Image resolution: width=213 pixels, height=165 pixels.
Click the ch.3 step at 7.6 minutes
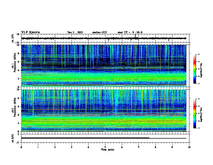[x=149, y=138]
